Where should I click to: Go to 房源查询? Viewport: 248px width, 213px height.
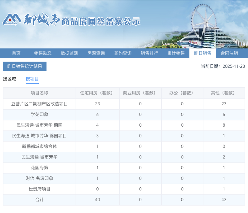click(x=97, y=53)
